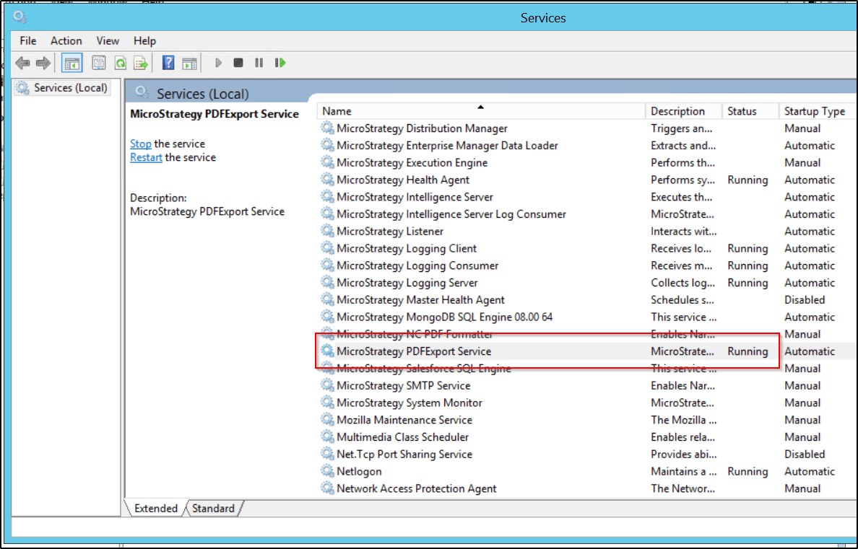Click 'Triggers an...' description of Distribution Manager
This screenshot has width=858, height=549.
(x=681, y=128)
